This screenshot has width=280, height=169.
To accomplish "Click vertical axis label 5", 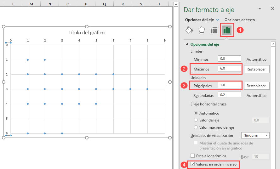I will (7, 119).
